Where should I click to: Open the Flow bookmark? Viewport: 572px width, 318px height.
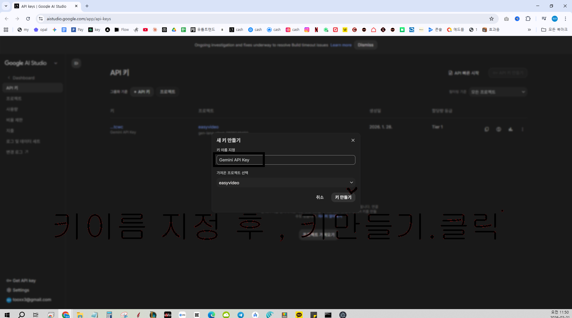122,30
